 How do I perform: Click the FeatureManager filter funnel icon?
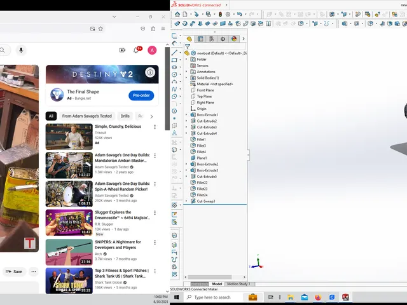pos(188,46)
